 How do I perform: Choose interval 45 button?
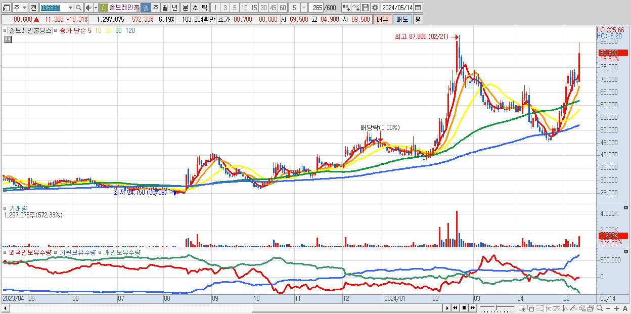click(273, 8)
